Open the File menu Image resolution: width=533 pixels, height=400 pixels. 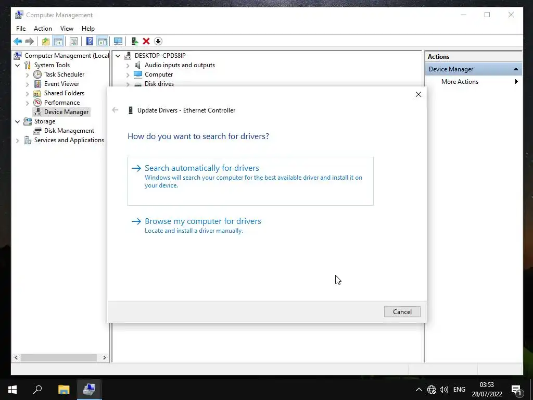coord(21,29)
